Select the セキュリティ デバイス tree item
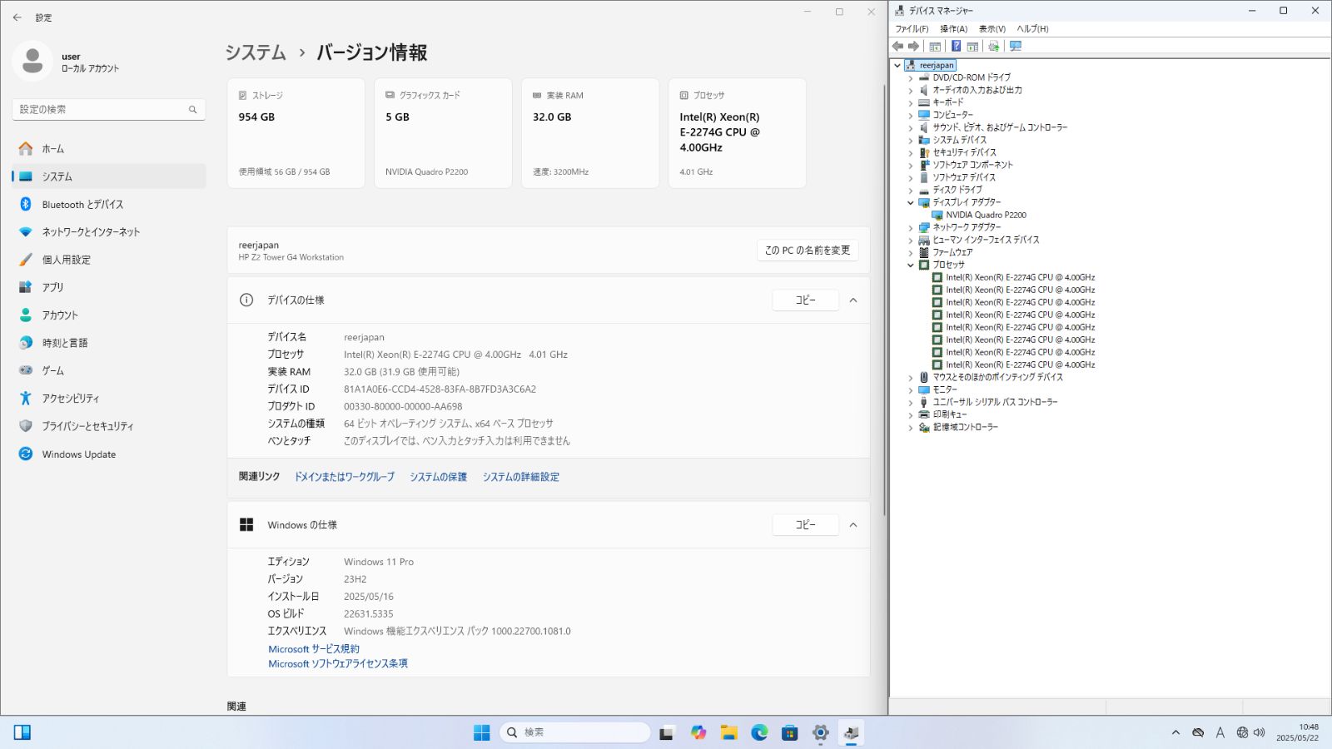 (964, 152)
